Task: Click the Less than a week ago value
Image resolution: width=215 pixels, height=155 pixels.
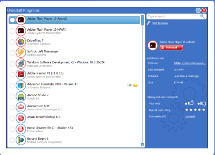Action: [x=186, y=76]
